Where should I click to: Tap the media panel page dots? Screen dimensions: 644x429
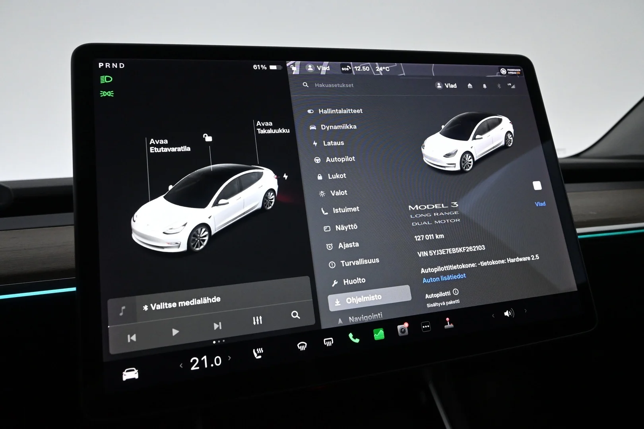tap(219, 341)
